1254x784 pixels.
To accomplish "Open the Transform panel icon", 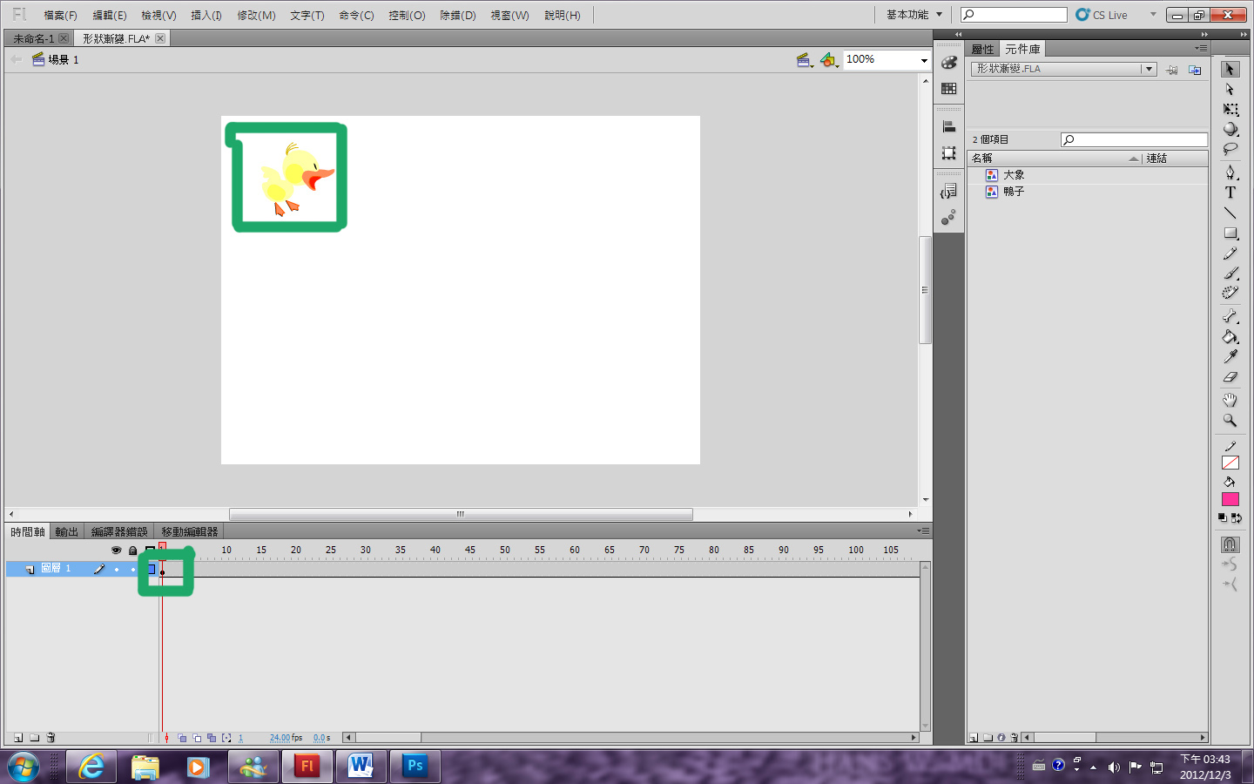I will (x=949, y=153).
